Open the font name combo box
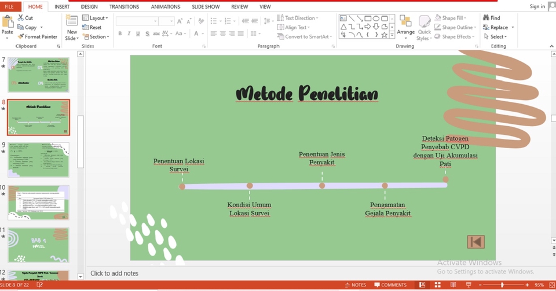 tap(137, 21)
